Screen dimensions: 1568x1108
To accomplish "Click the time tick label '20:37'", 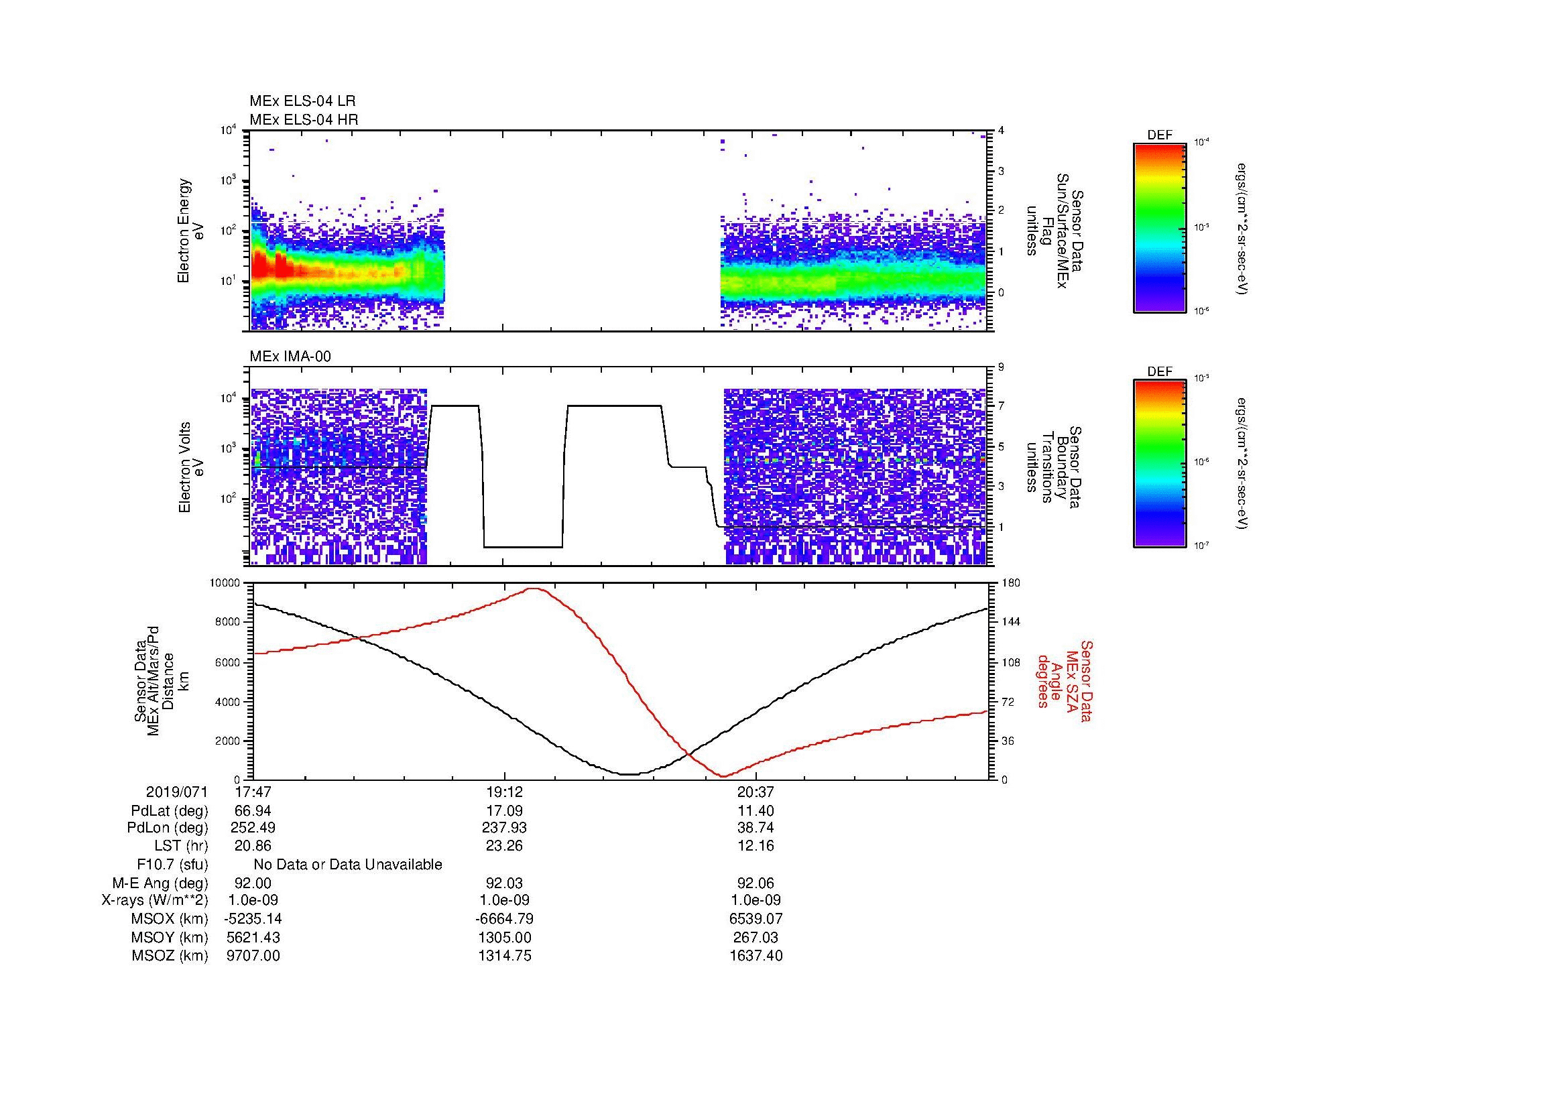I will tap(756, 792).
